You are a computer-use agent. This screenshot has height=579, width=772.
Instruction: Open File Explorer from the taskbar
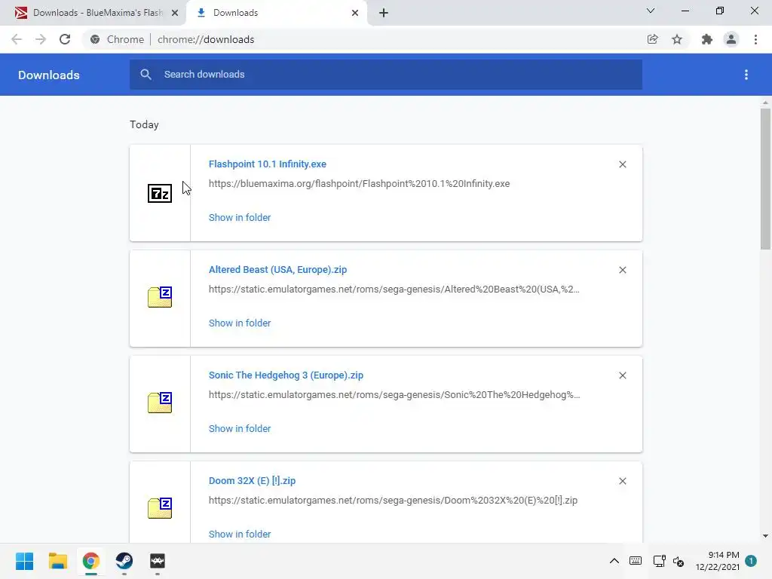pyautogui.click(x=57, y=561)
